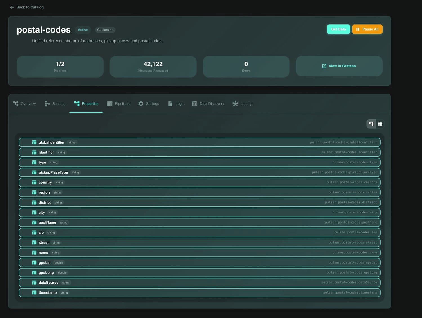The height and width of the screenshot is (318, 422).
Task: Click the external-link icon in View in Grafana
Action: point(324,66)
